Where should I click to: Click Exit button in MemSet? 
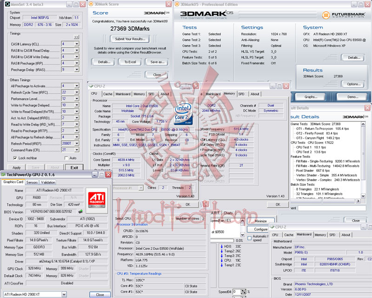74,167
